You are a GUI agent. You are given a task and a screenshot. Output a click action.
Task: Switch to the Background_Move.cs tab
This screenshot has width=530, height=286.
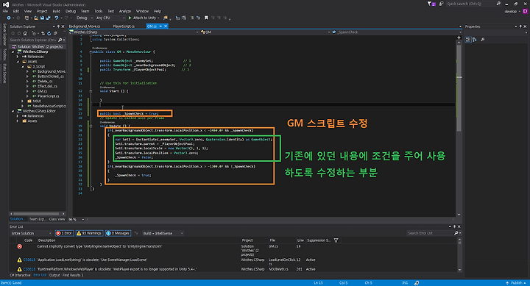(x=85, y=26)
